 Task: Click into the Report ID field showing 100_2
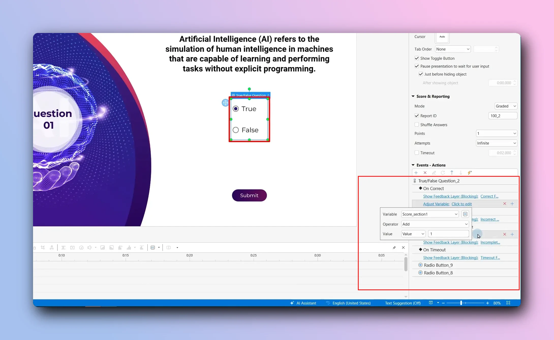point(503,116)
